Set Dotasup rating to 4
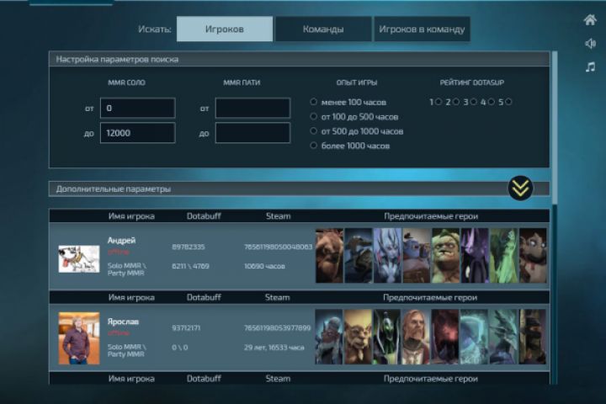This screenshot has height=404, width=606. (492, 102)
